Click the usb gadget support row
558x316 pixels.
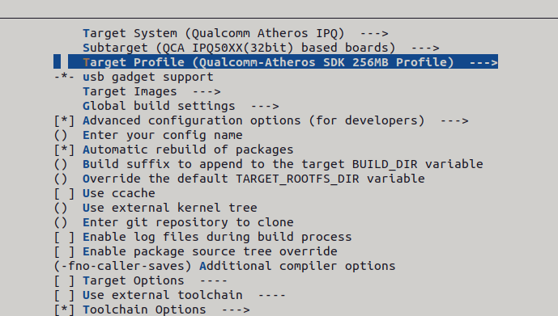click(134, 77)
